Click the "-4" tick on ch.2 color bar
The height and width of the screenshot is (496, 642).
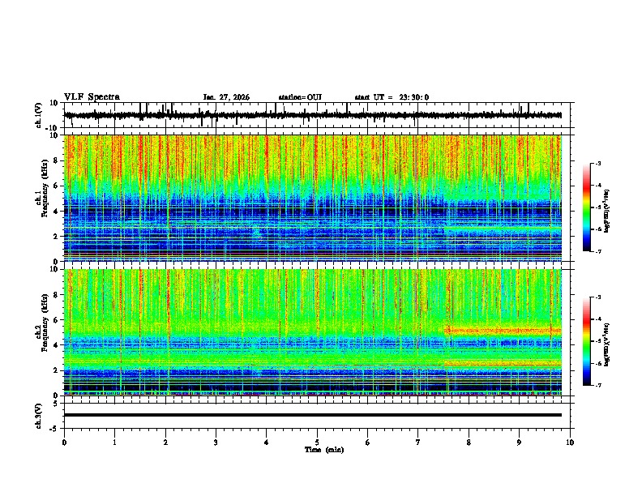[597, 319]
